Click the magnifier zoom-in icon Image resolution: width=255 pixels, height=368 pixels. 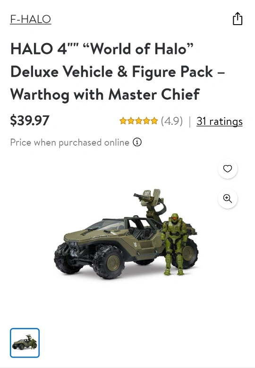coord(228,199)
